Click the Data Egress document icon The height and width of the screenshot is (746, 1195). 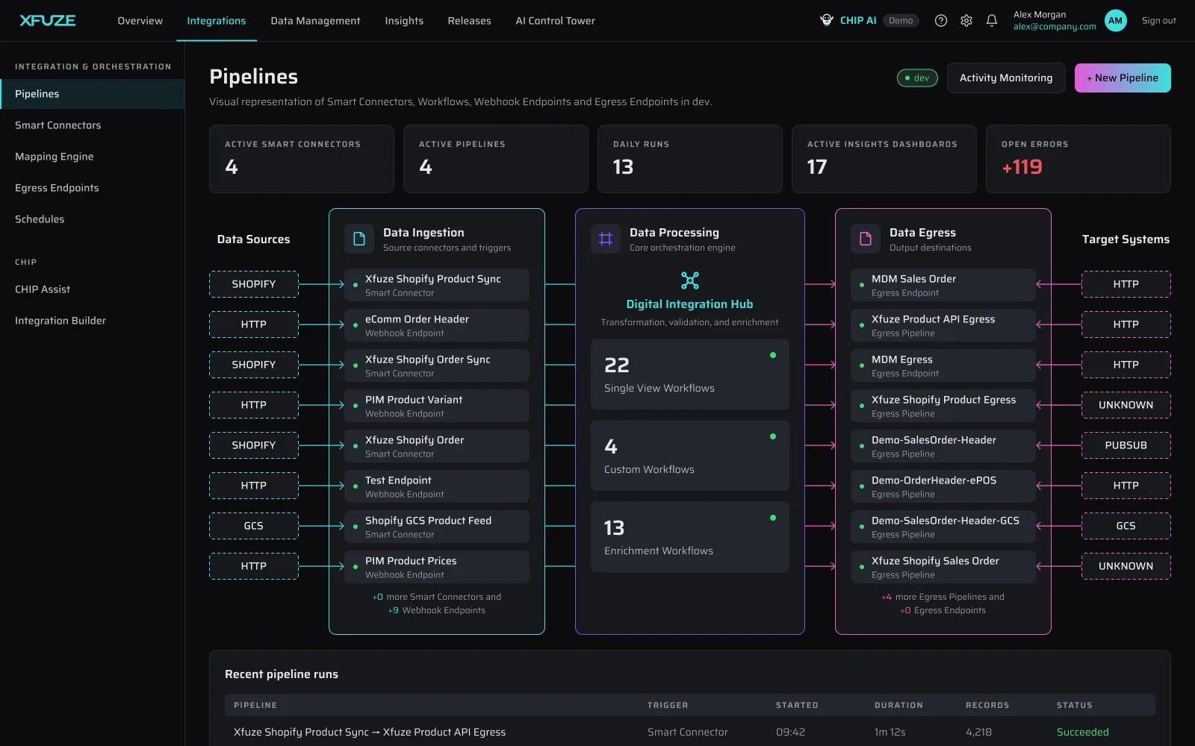[x=866, y=239]
